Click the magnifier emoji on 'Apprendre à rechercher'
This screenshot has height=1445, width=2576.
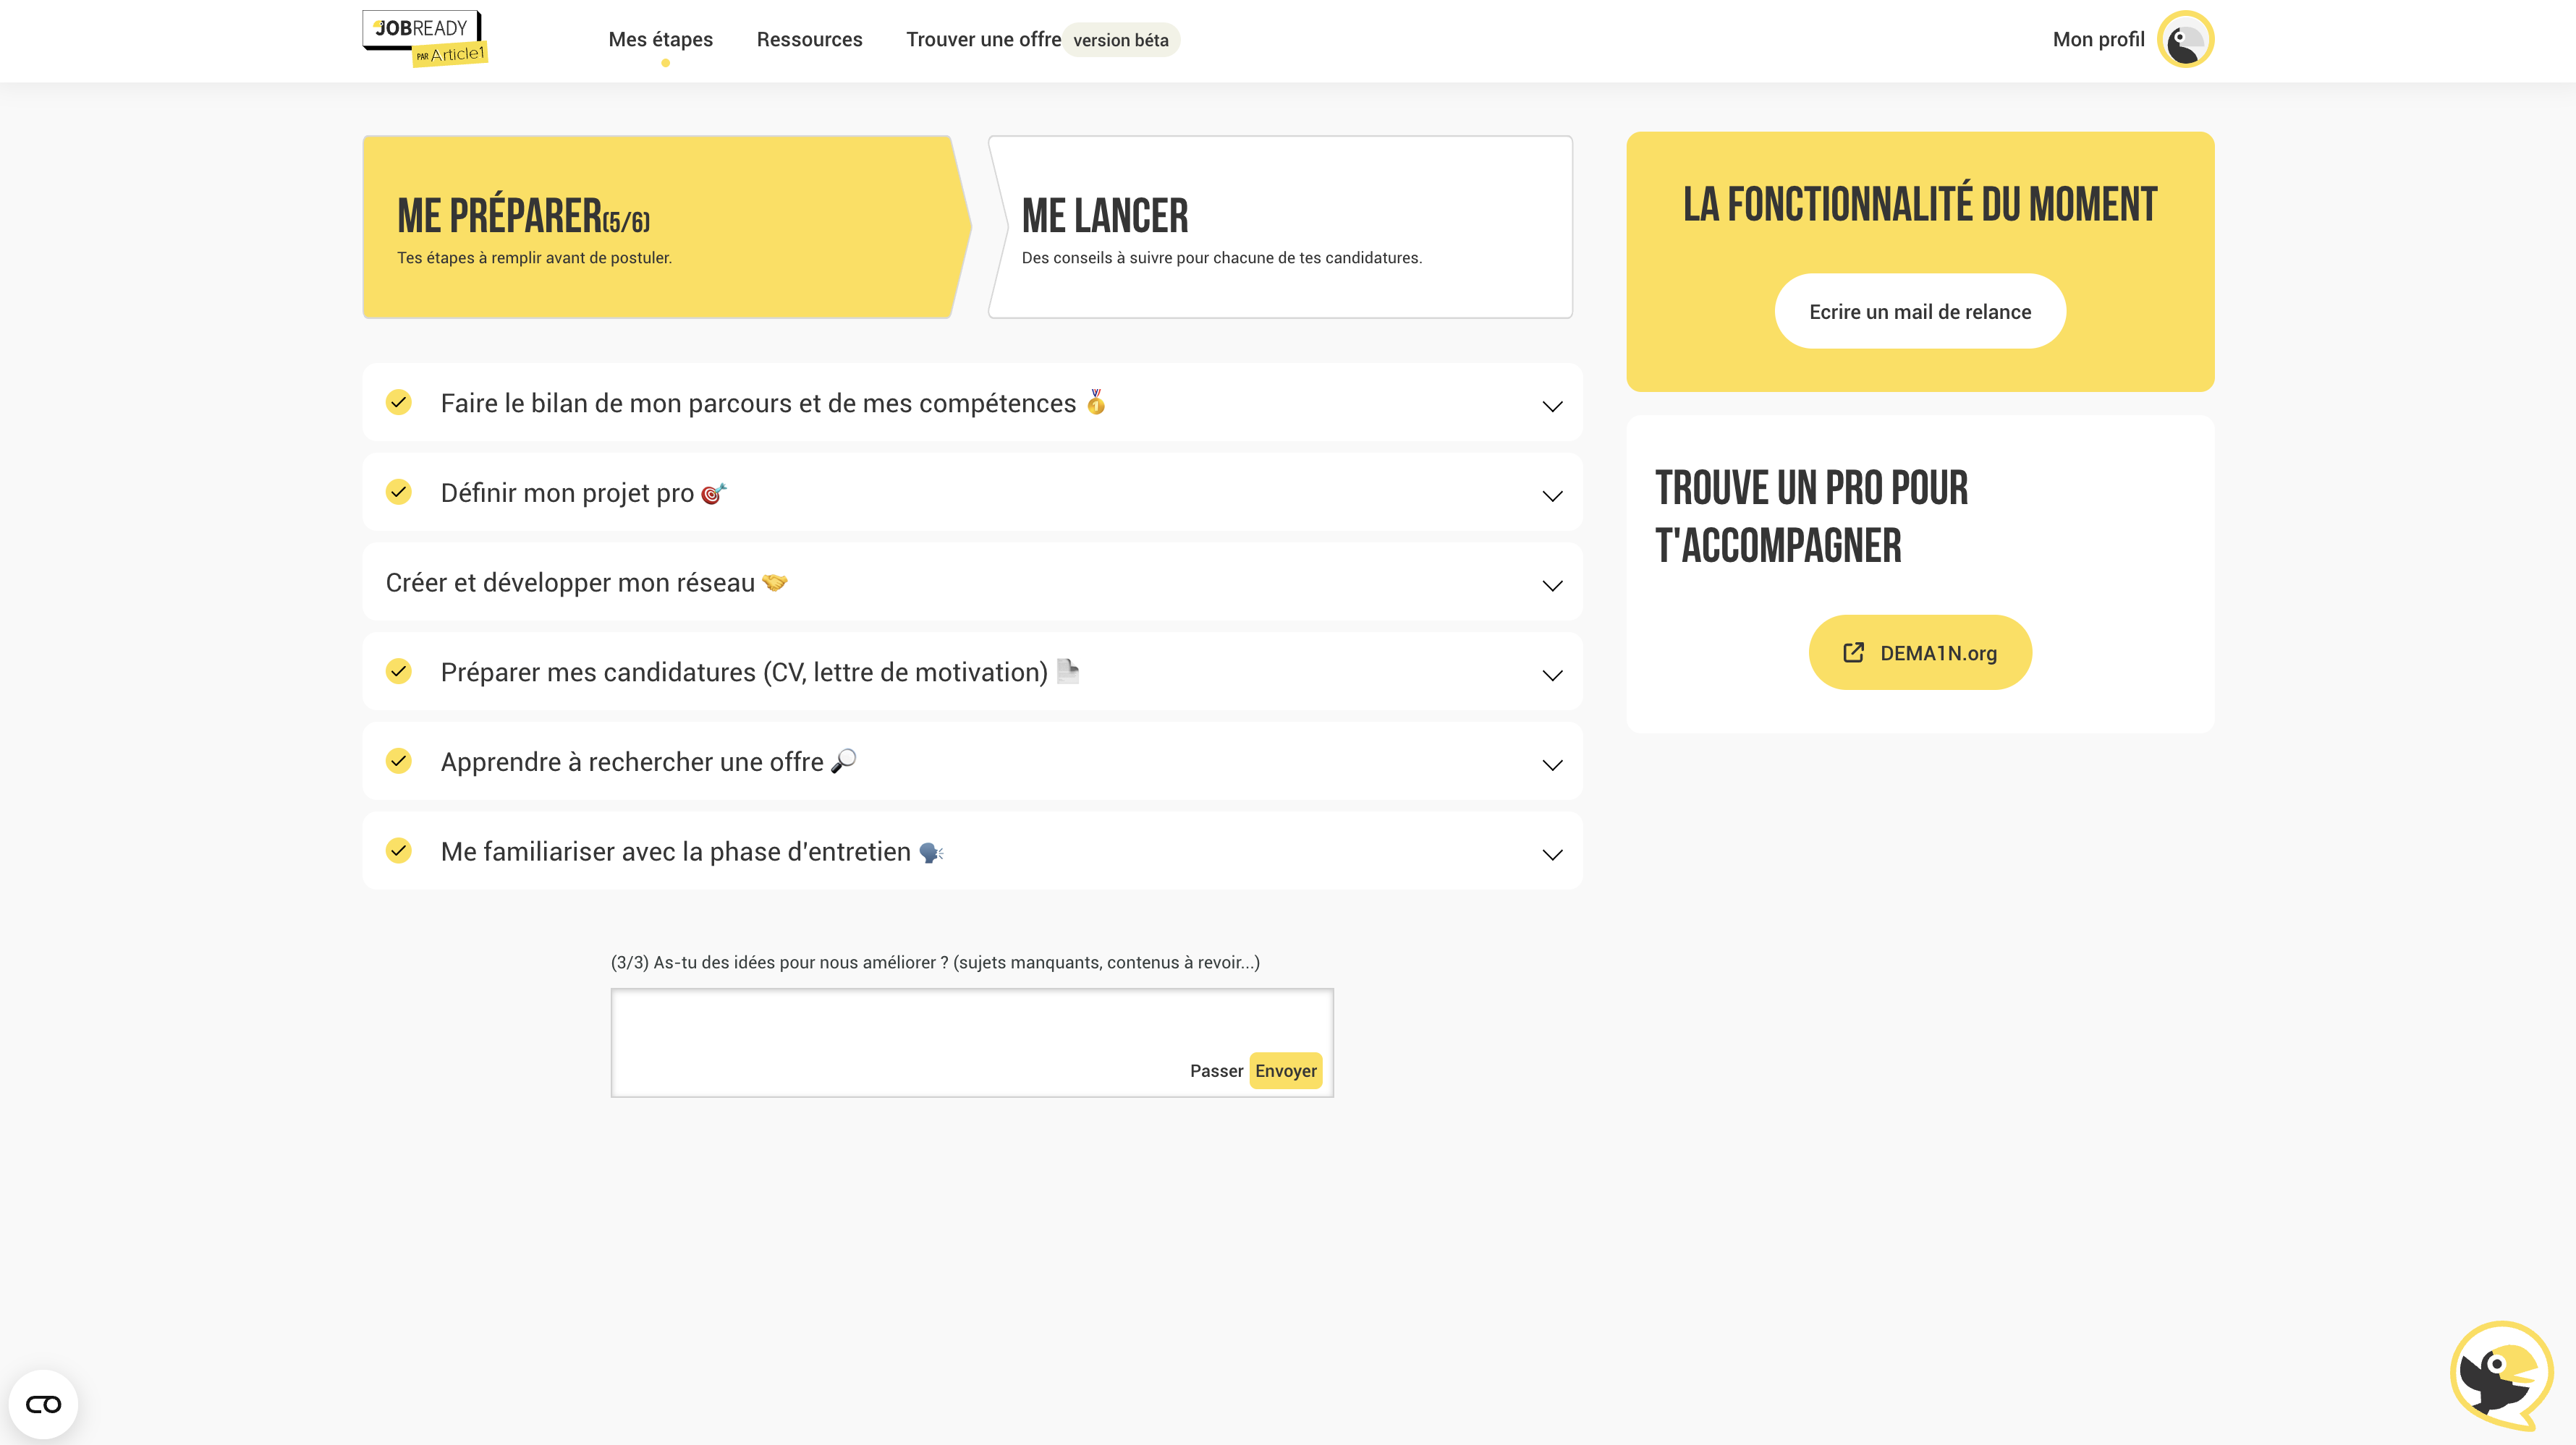click(x=845, y=761)
